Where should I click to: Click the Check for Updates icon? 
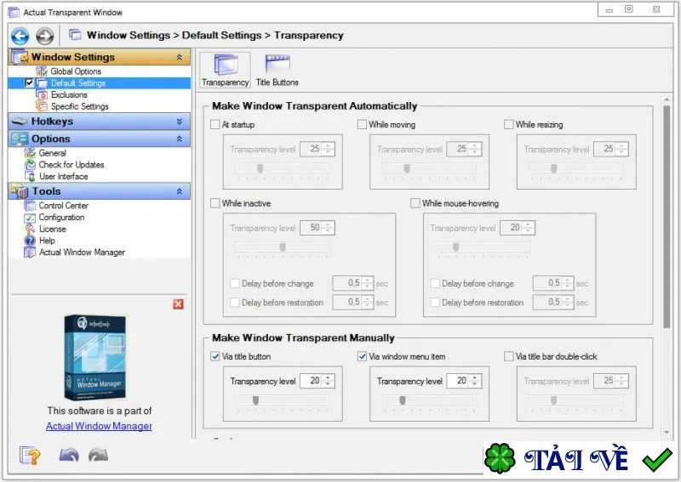click(30, 165)
